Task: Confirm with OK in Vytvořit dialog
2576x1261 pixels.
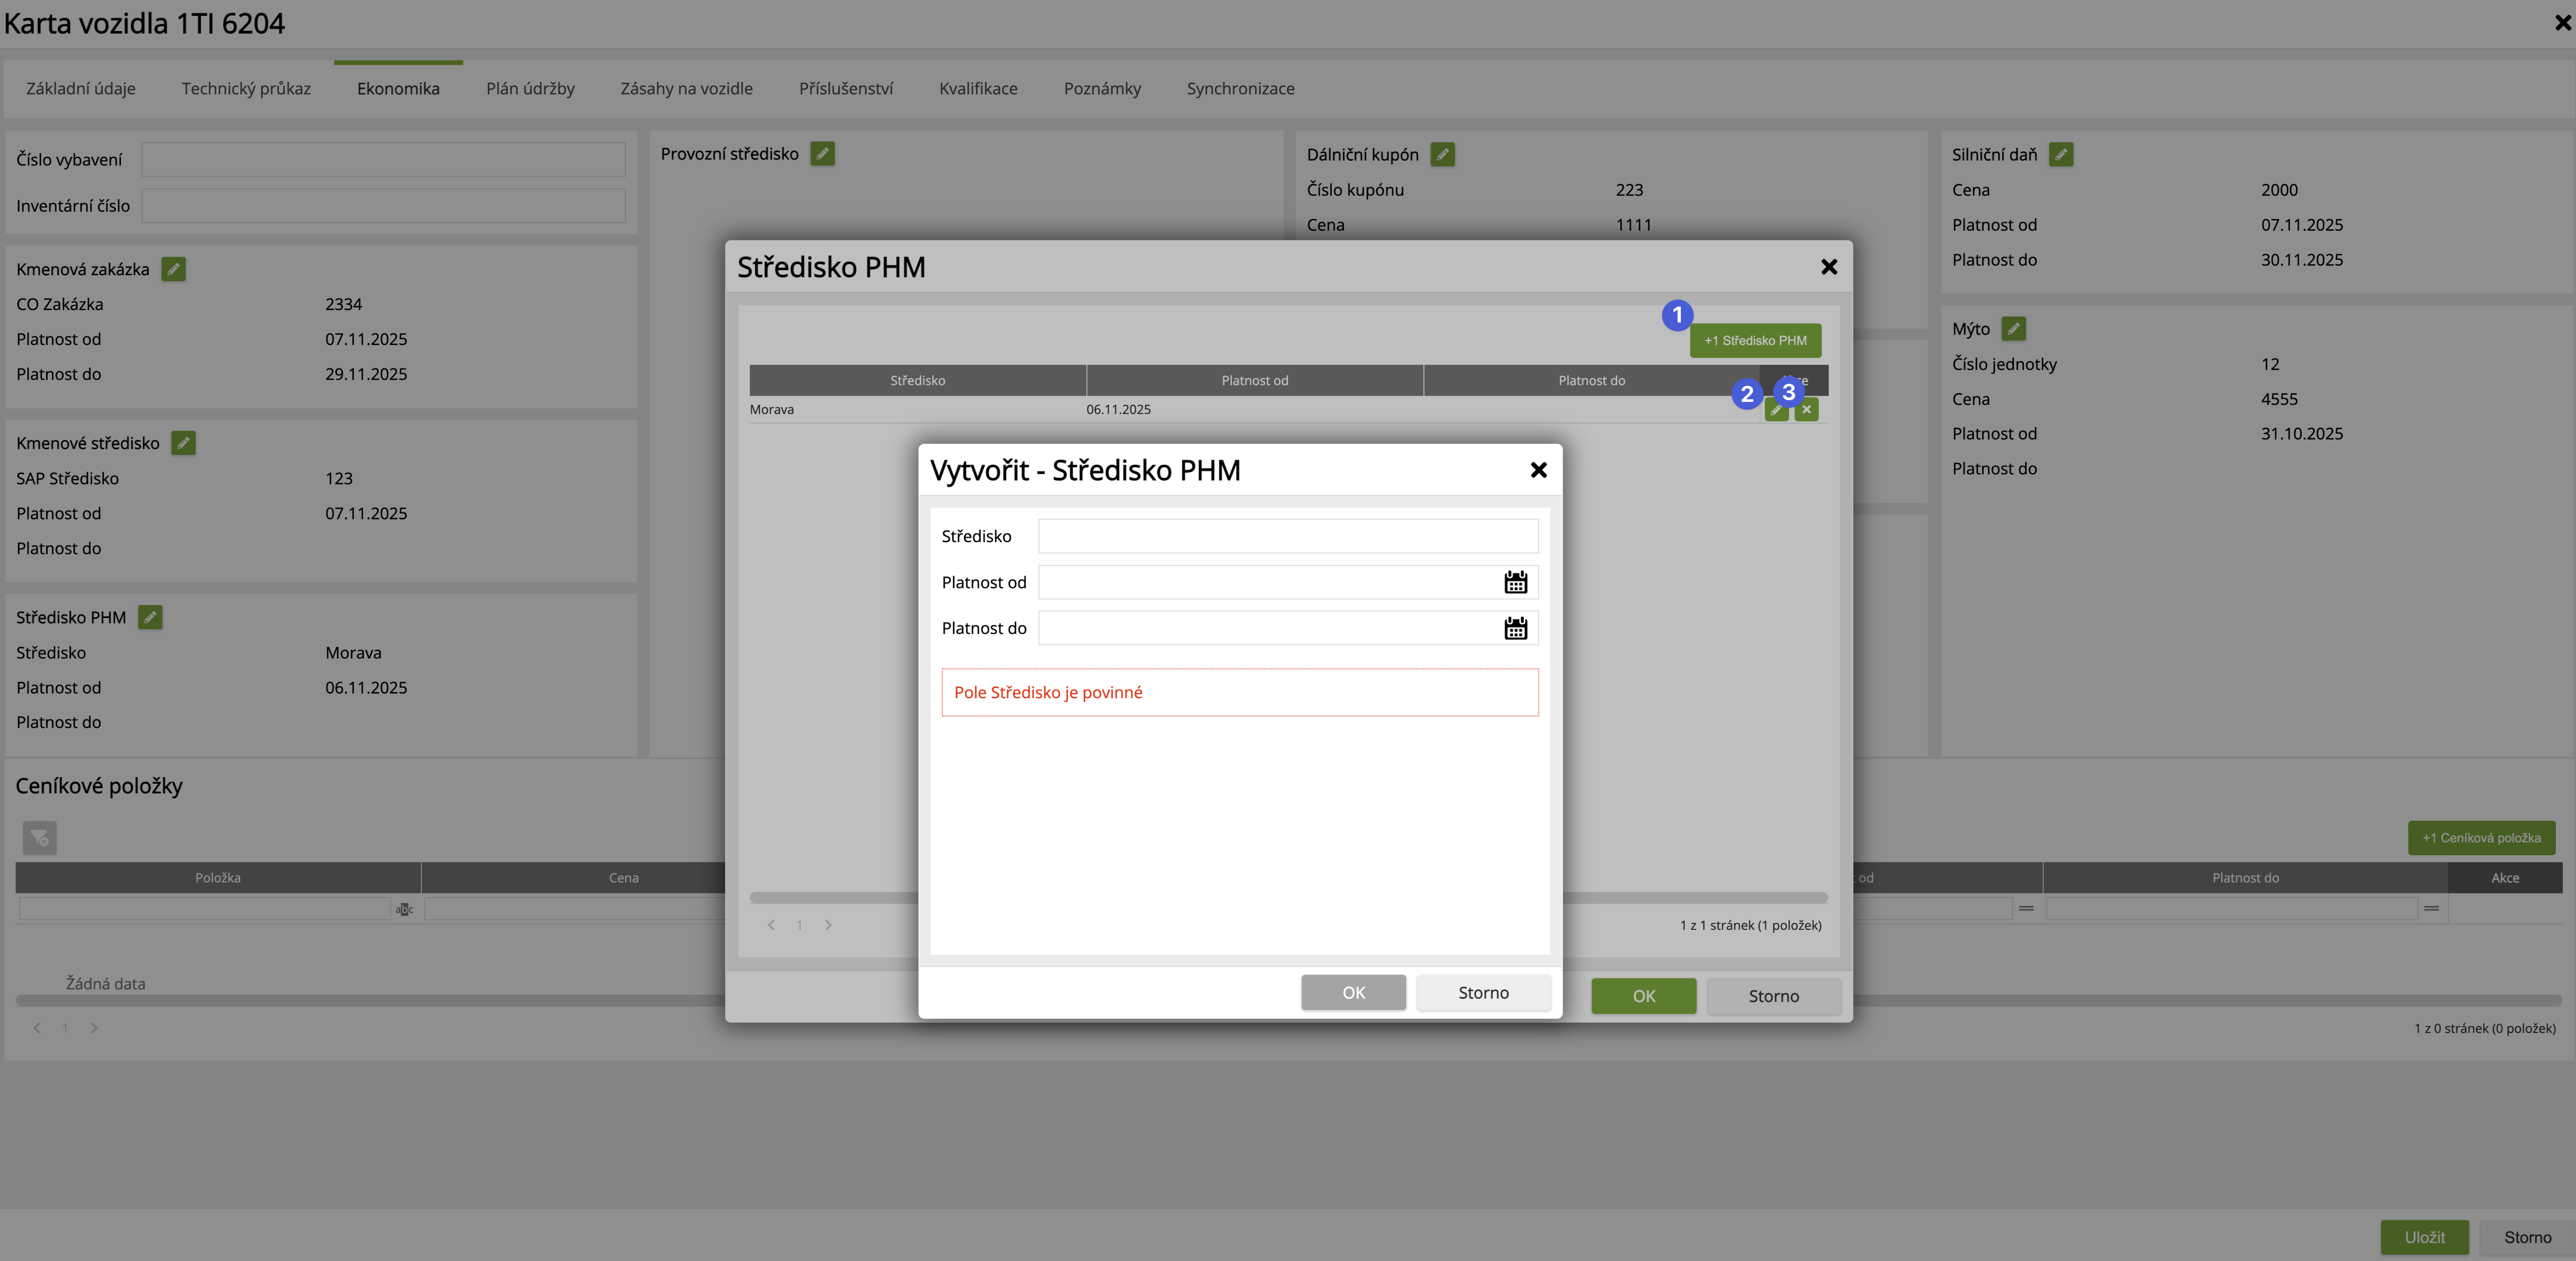Action: [1353, 992]
